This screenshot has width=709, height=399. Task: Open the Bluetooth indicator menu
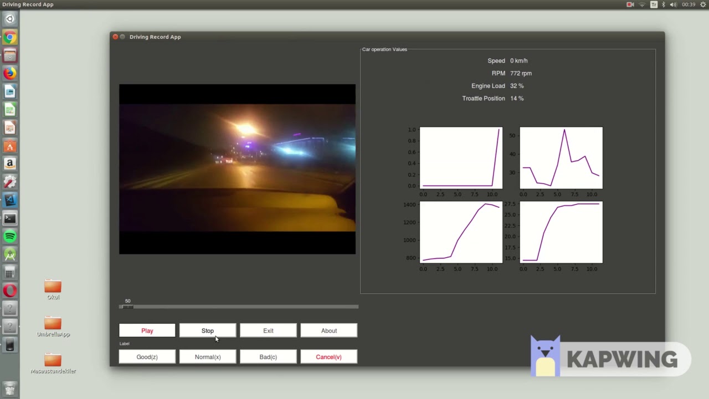click(x=664, y=4)
